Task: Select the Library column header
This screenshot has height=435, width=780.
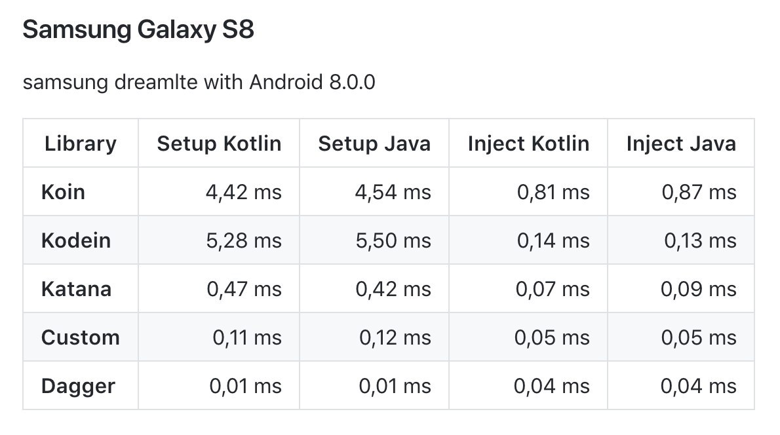Action: click(x=81, y=143)
